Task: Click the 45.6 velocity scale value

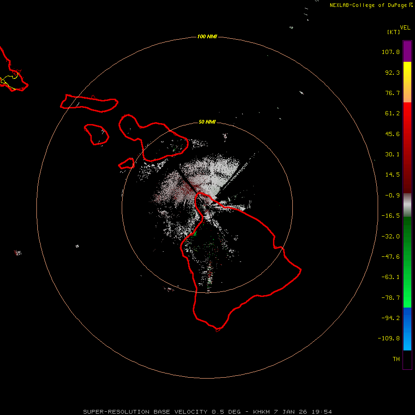Action: [392, 134]
